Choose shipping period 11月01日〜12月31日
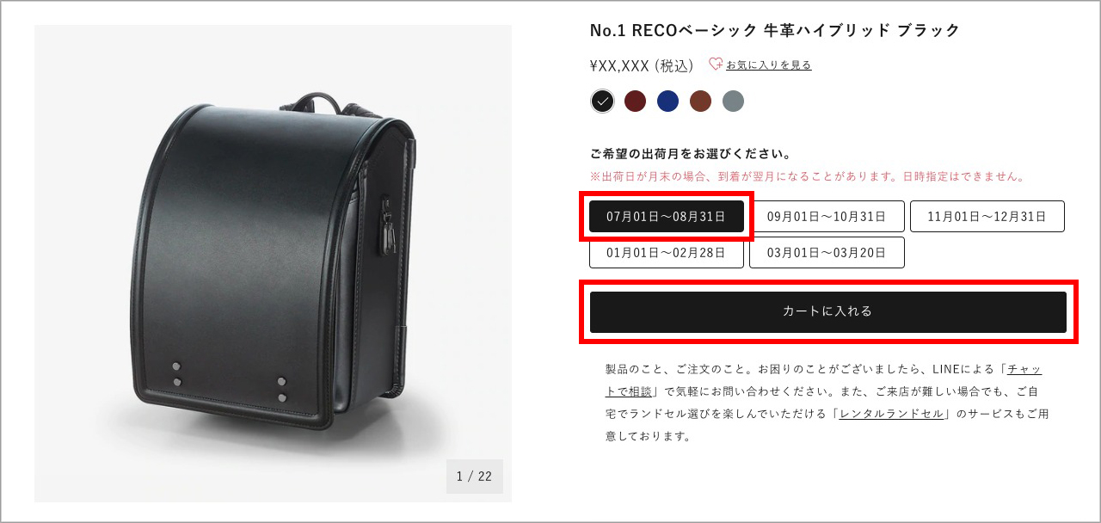Screen dimensions: 1101x523 (x=987, y=217)
